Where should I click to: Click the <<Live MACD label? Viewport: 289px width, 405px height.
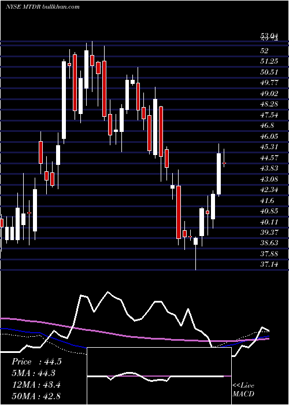(243, 389)
